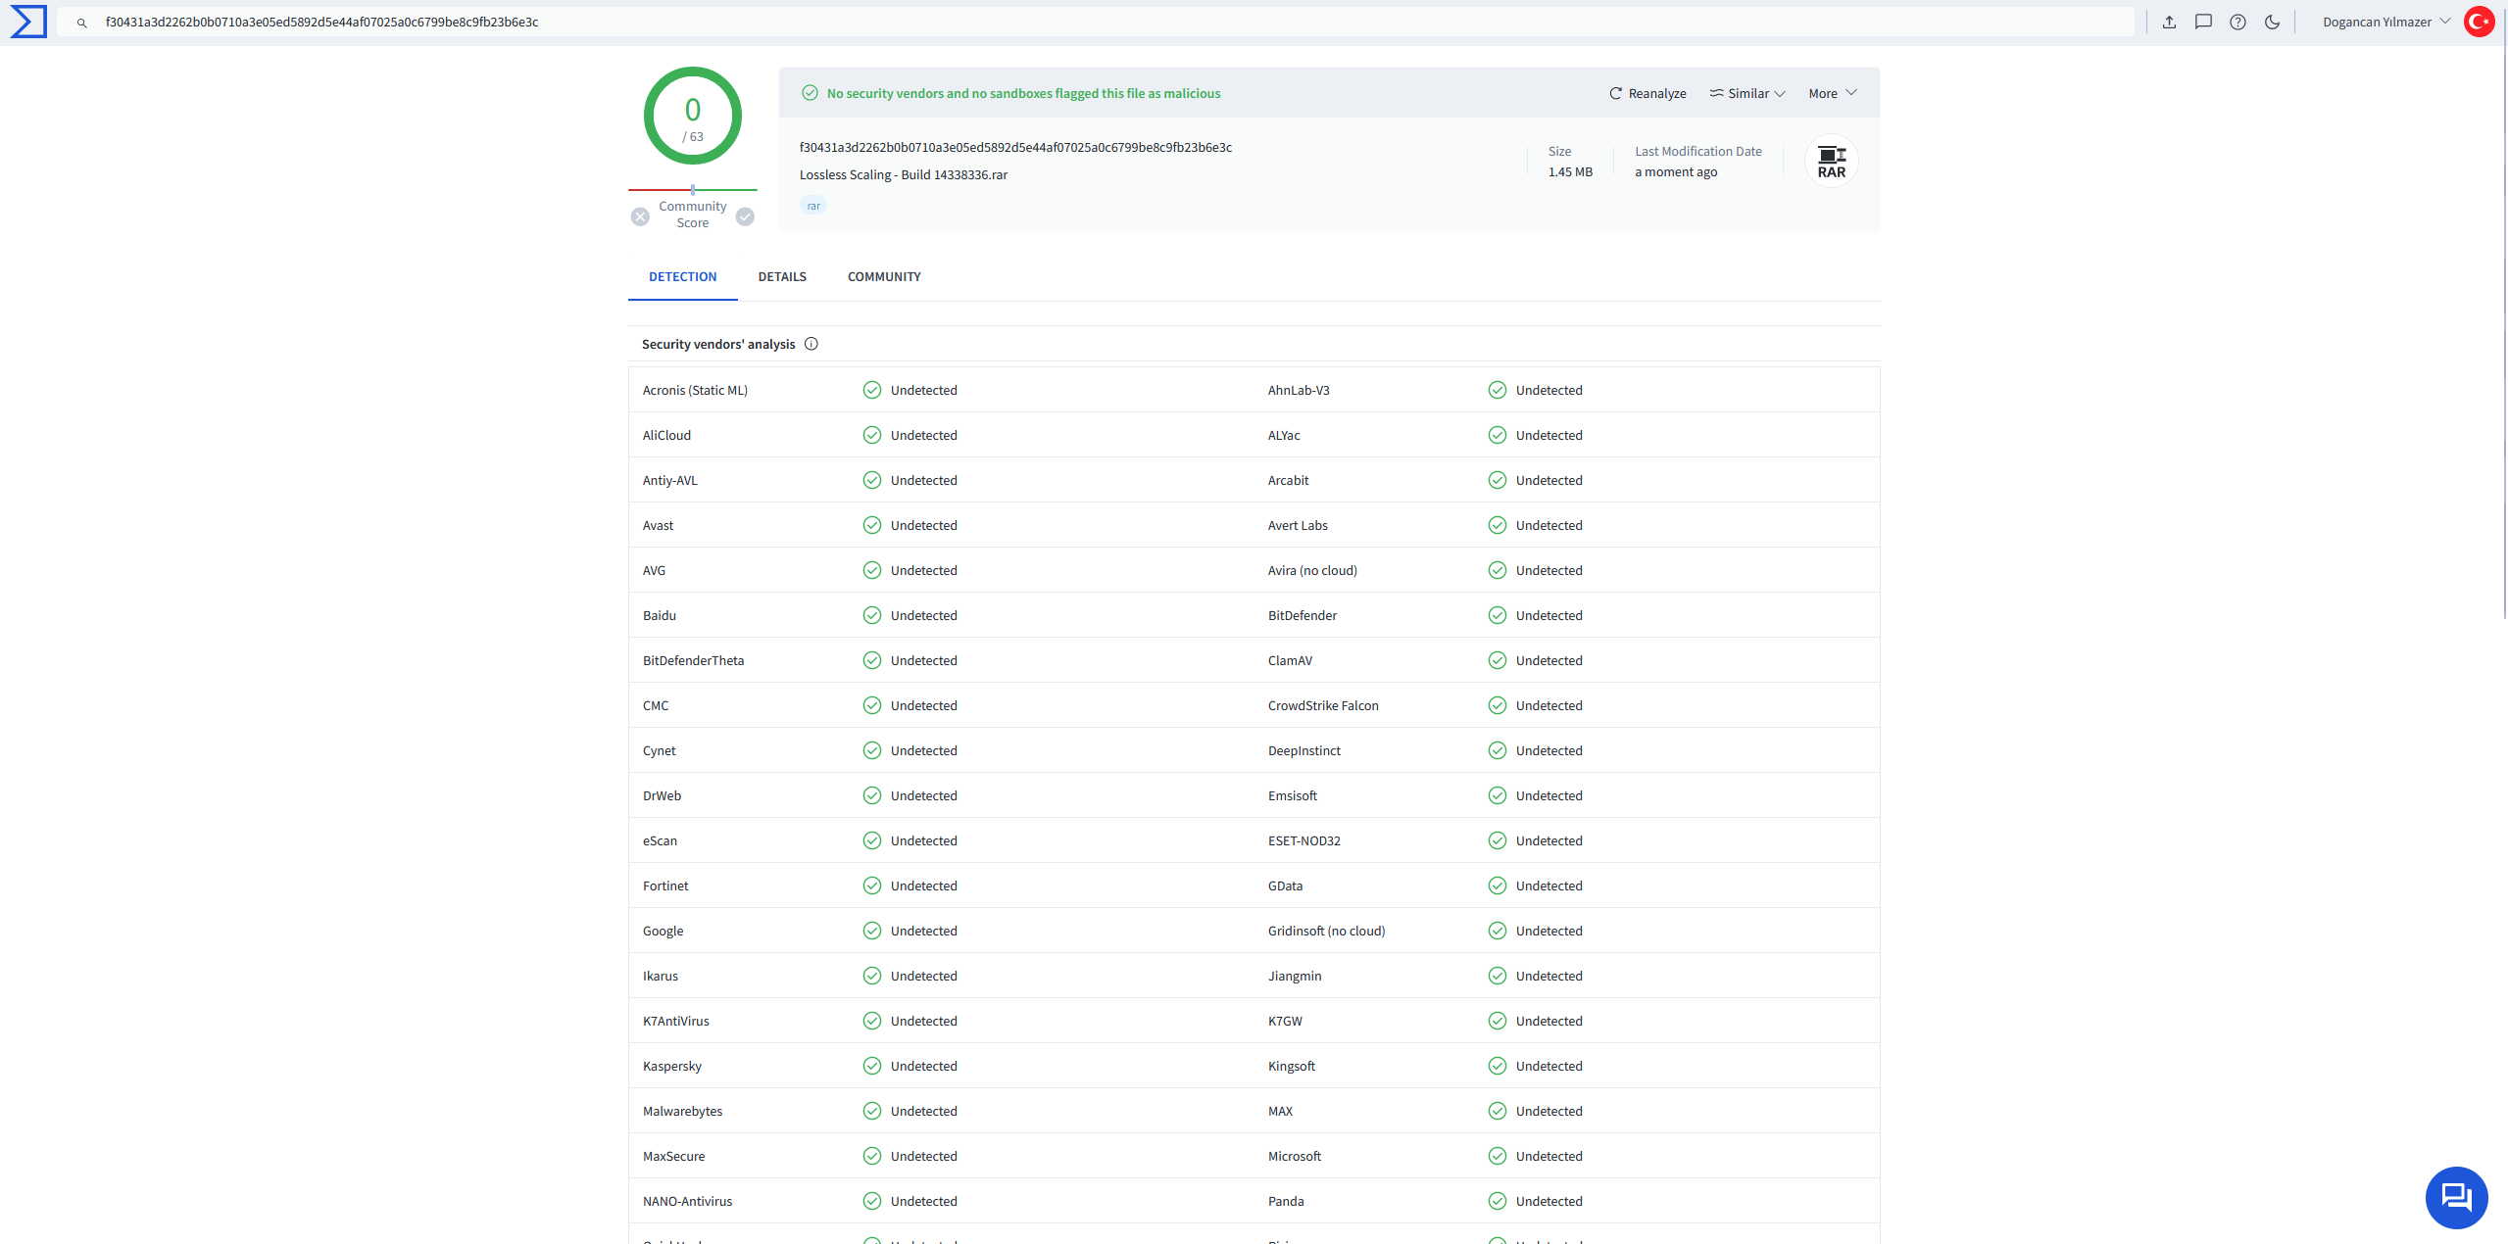
Task: Switch to the COMMUNITY tab
Action: point(883,277)
